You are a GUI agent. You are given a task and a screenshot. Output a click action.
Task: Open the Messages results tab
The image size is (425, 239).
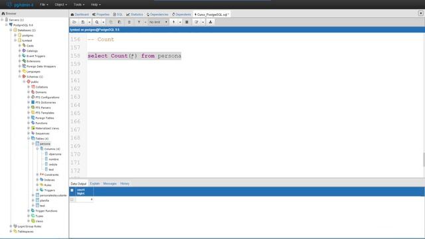[x=110, y=183]
